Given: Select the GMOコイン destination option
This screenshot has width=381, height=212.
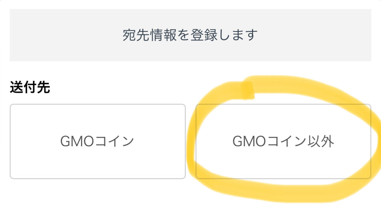Looking at the screenshot, I should coord(97,141).
